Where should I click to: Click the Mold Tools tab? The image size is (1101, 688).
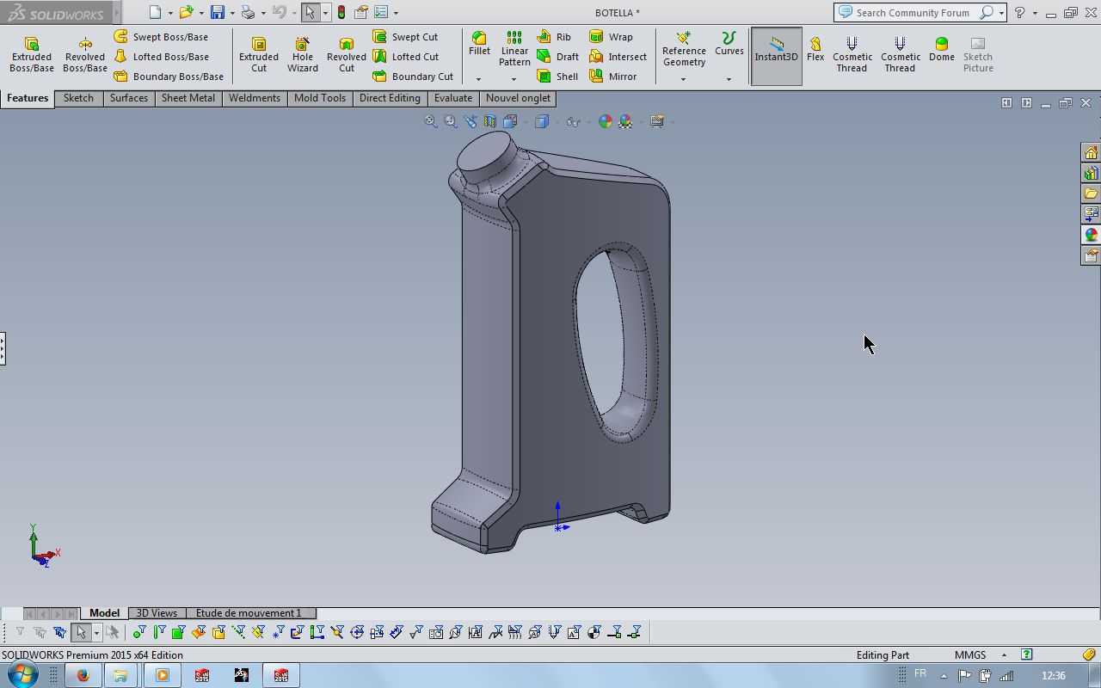tap(320, 98)
